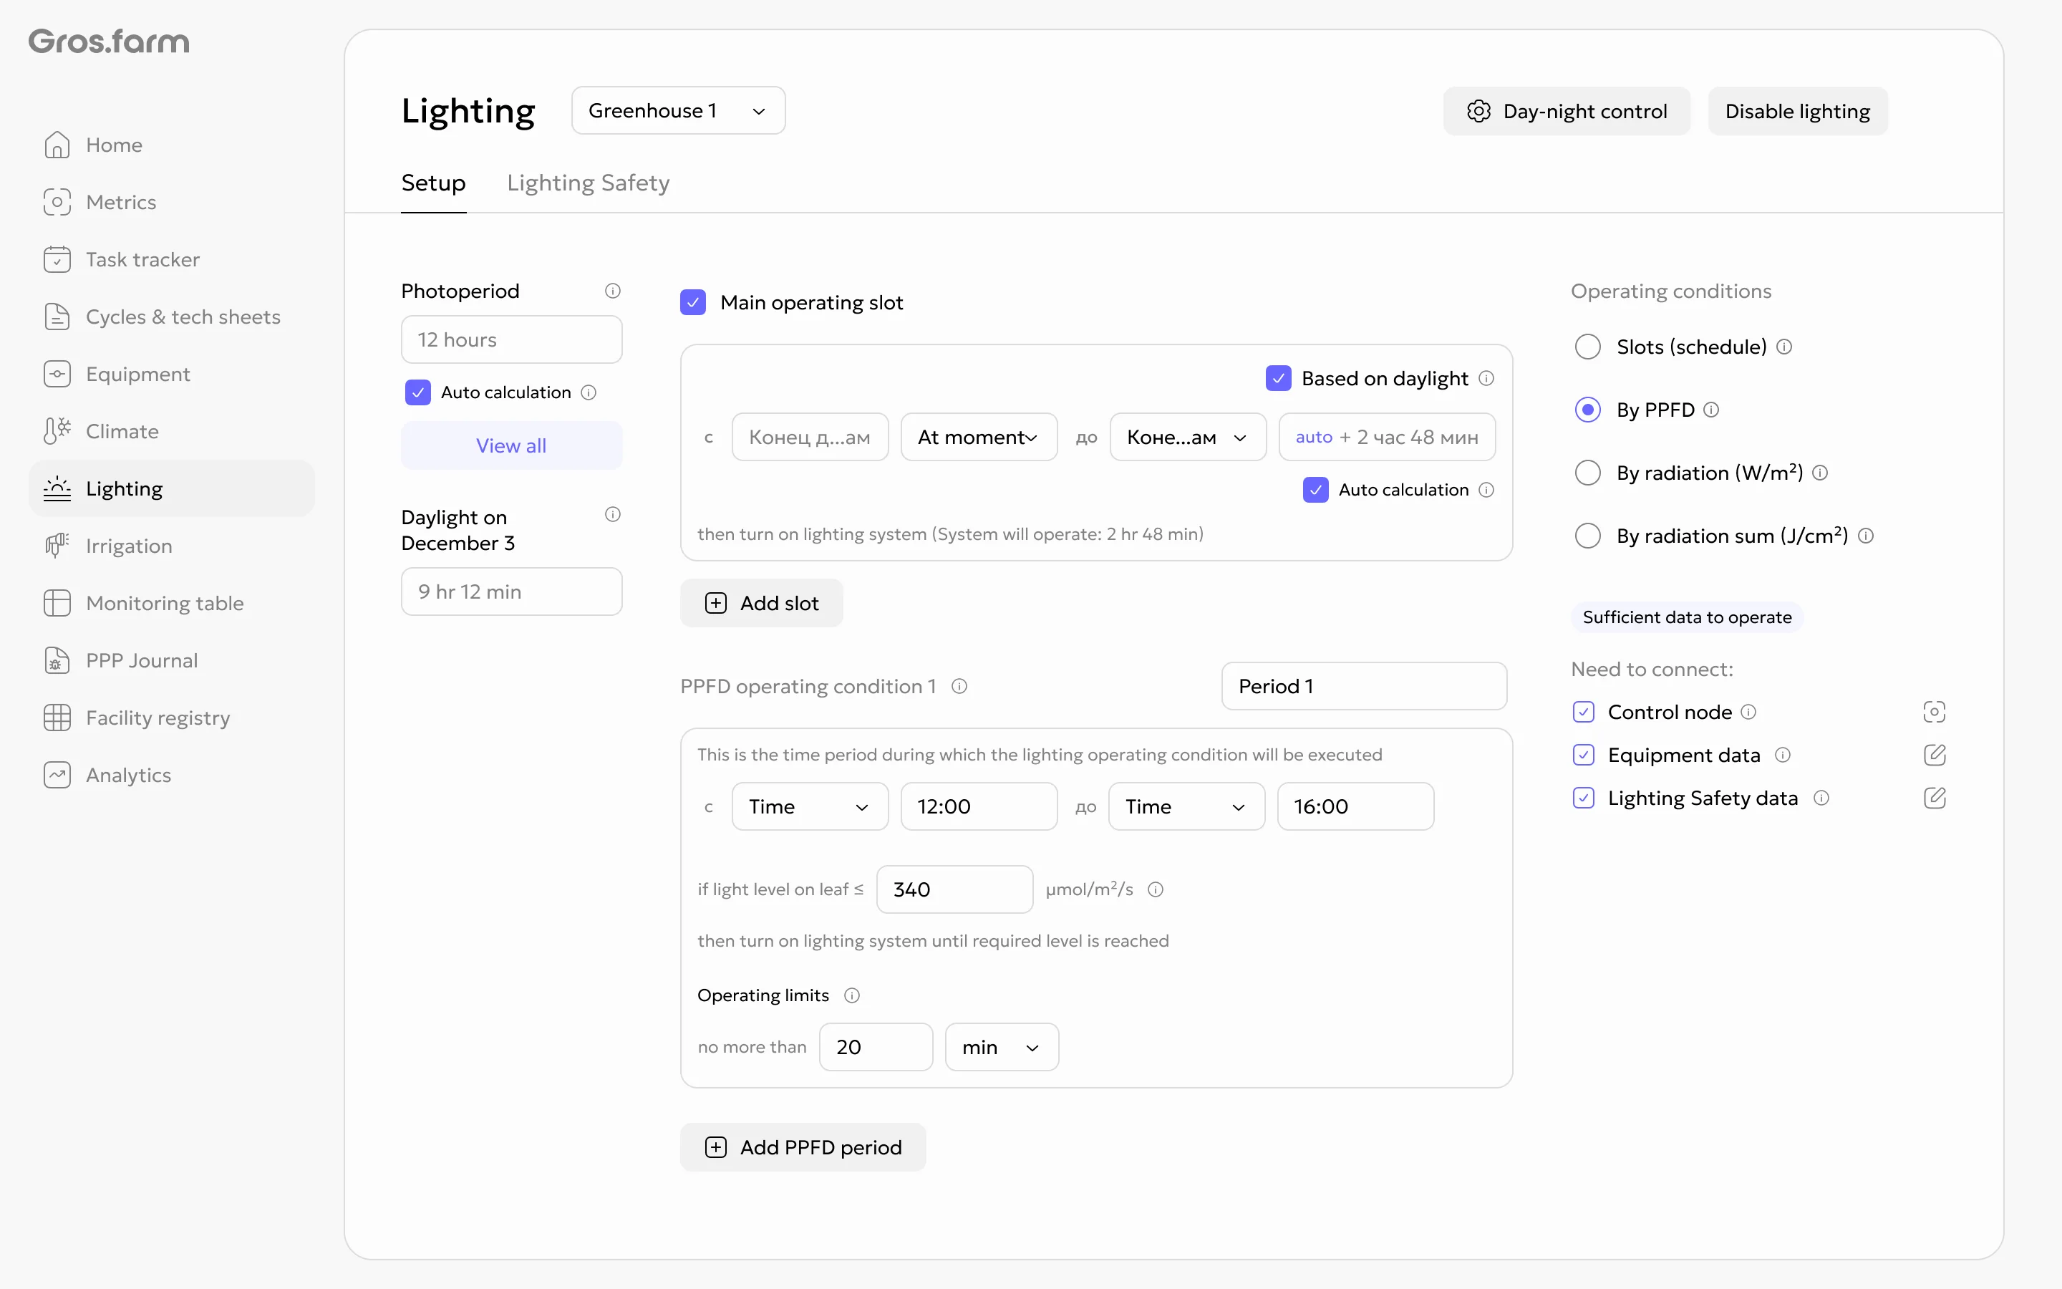
Task: Click the edit icon for Lighting Safety data
Action: (x=1934, y=798)
